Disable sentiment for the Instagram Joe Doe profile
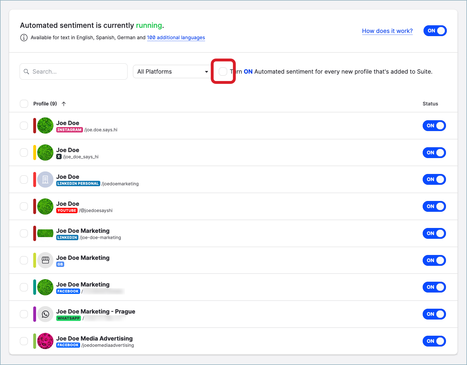This screenshot has height=365, width=467. [x=434, y=125]
